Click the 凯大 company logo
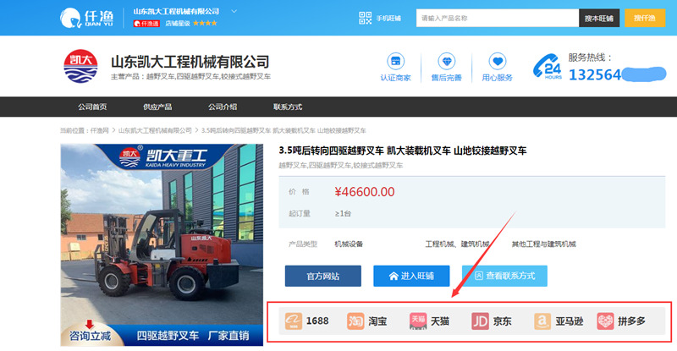677x351 pixels. click(x=80, y=66)
